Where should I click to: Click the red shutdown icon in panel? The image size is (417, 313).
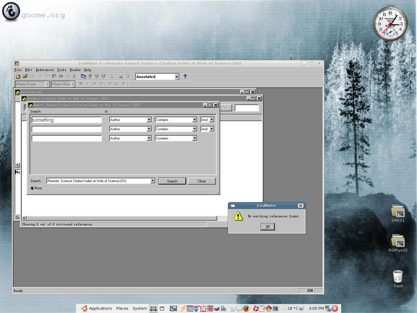tap(335, 309)
